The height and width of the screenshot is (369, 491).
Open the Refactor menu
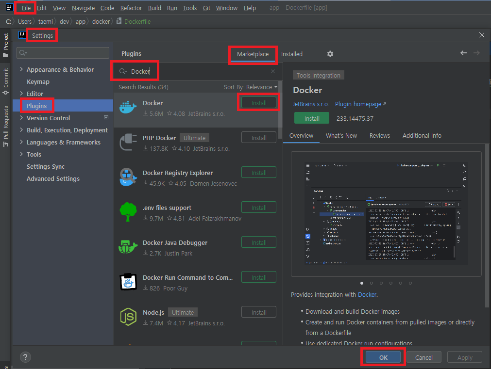pyautogui.click(x=131, y=8)
